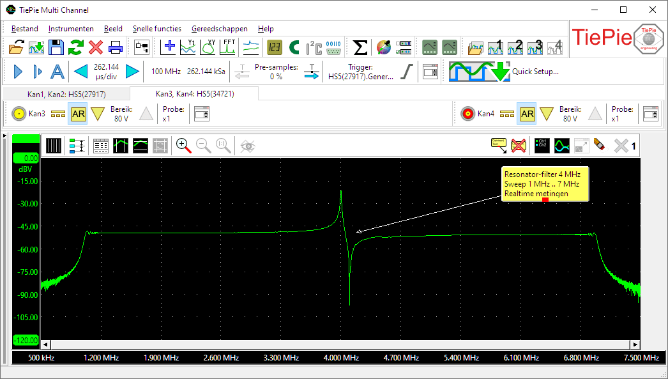Toggle AR auto-ranging for Kan4
Screen dimensions: 668x379
[x=527, y=113]
